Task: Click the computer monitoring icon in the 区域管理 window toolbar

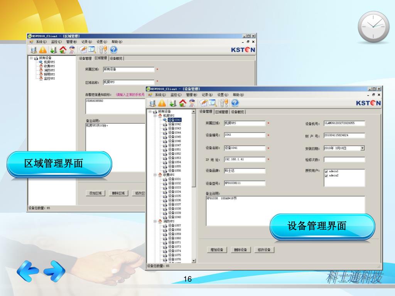Action: [34, 50]
